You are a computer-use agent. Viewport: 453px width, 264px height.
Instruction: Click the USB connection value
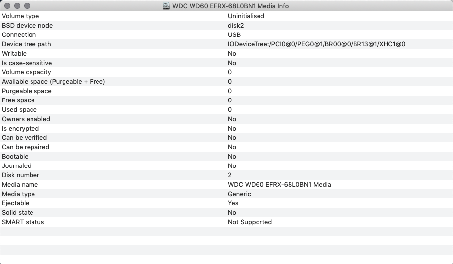pyautogui.click(x=235, y=35)
